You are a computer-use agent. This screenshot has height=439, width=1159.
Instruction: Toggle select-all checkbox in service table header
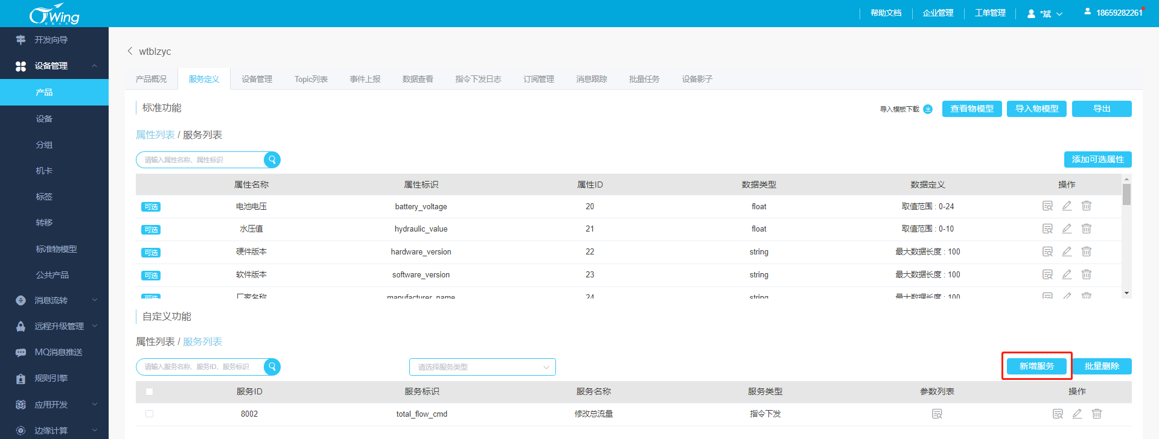pyautogui.click(x=149, y=391)
